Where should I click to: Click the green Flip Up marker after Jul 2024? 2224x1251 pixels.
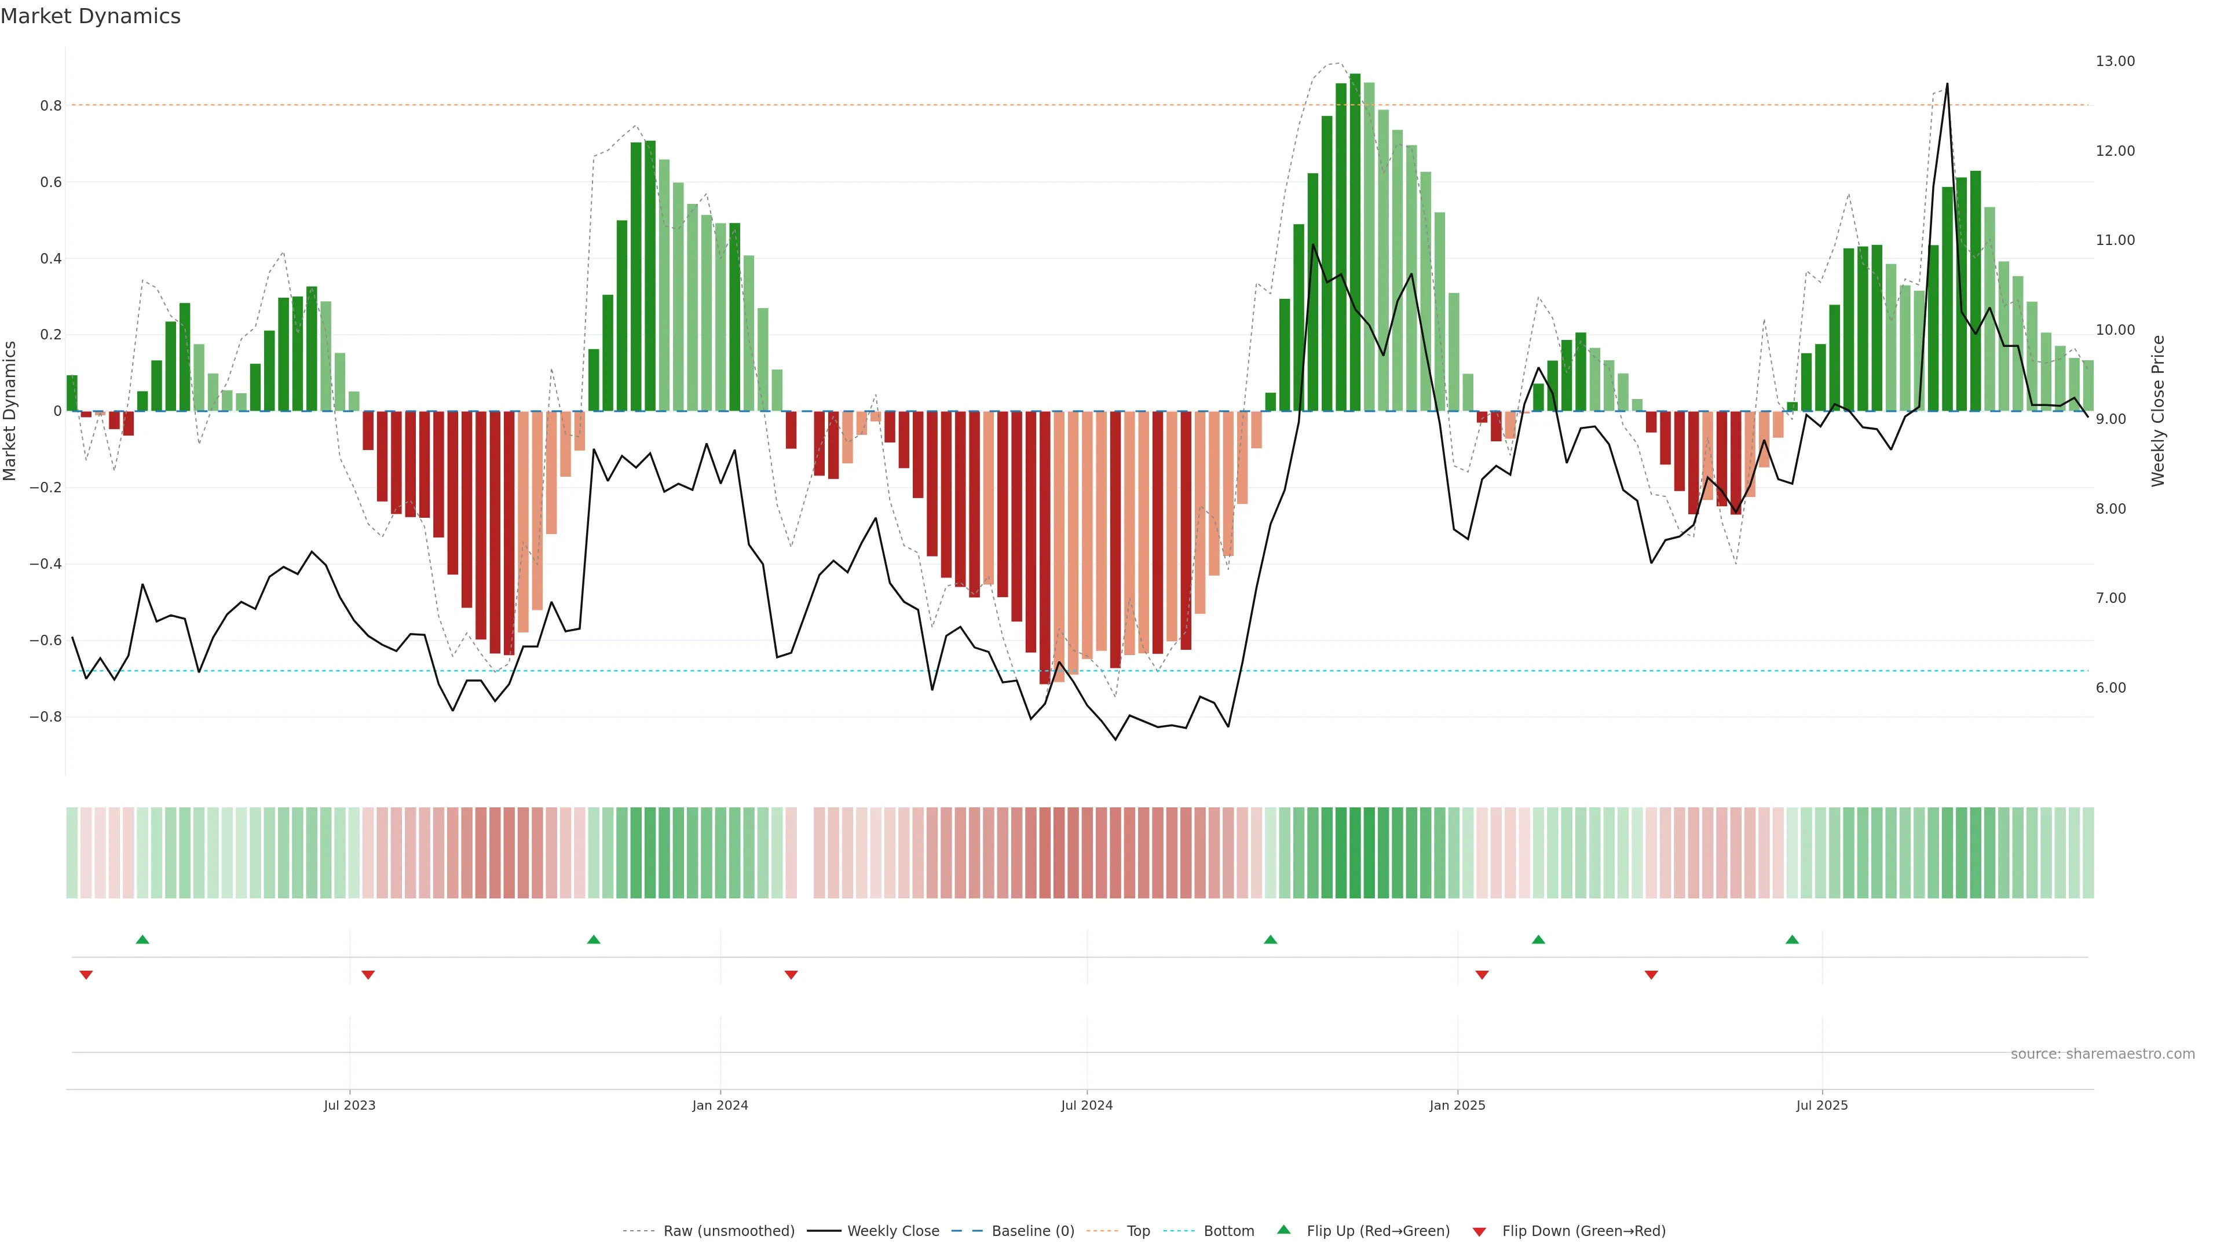coord(1270,939)
